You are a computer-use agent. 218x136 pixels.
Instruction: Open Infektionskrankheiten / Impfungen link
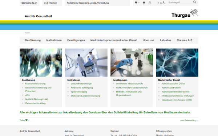click(178, 96)
